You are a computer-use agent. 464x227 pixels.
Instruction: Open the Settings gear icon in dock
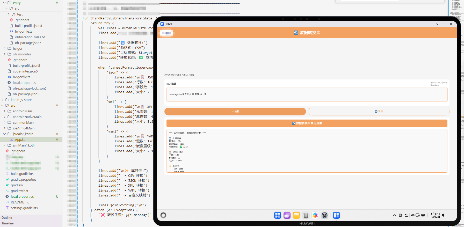pyautogui.click(x=324, y=215)
